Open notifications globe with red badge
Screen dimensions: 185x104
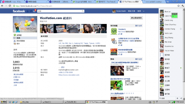coord(34,11)
